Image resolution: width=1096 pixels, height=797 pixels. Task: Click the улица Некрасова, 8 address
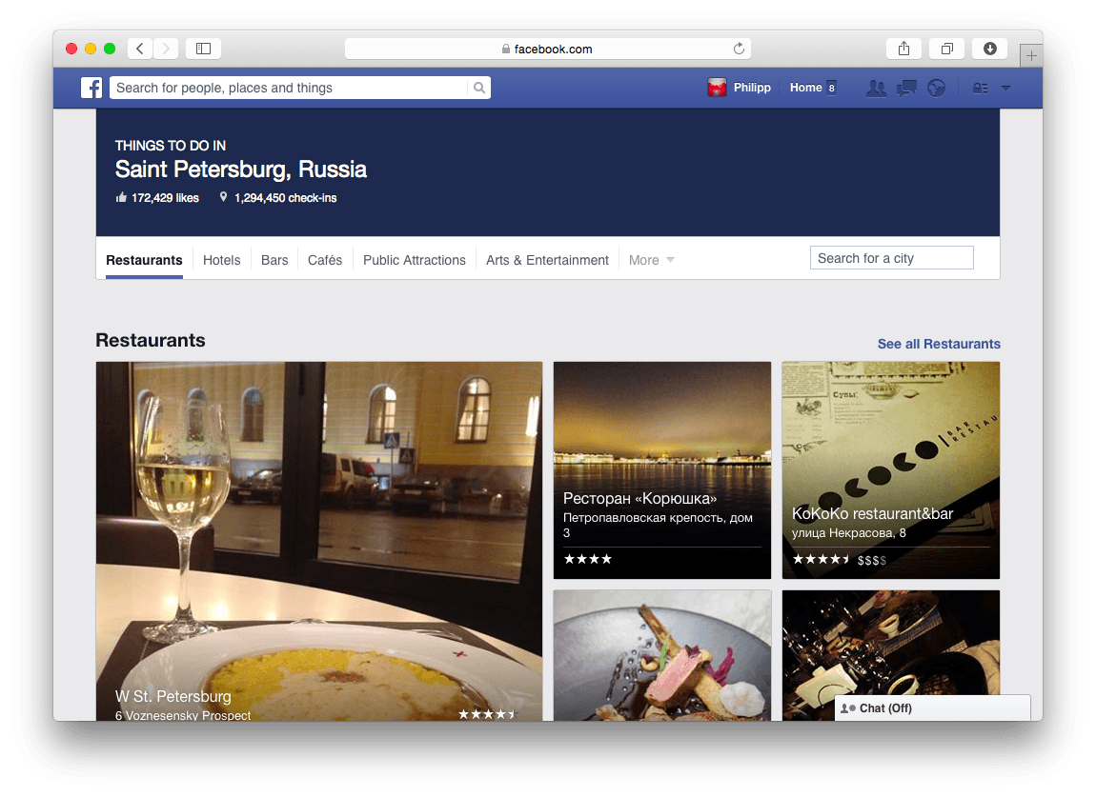(x=848, y=533)
